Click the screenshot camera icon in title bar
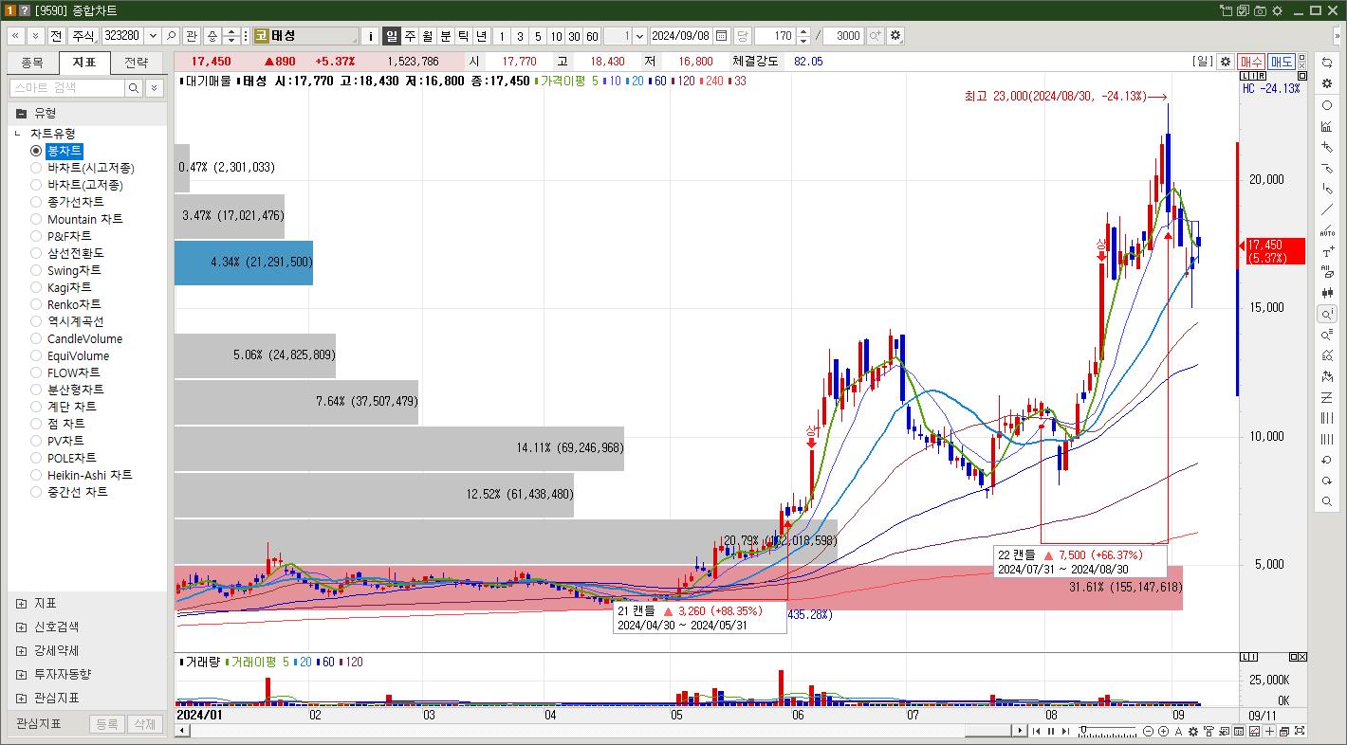The width and height of the screenshot is (1347, 745). [x=1260, y=10]
